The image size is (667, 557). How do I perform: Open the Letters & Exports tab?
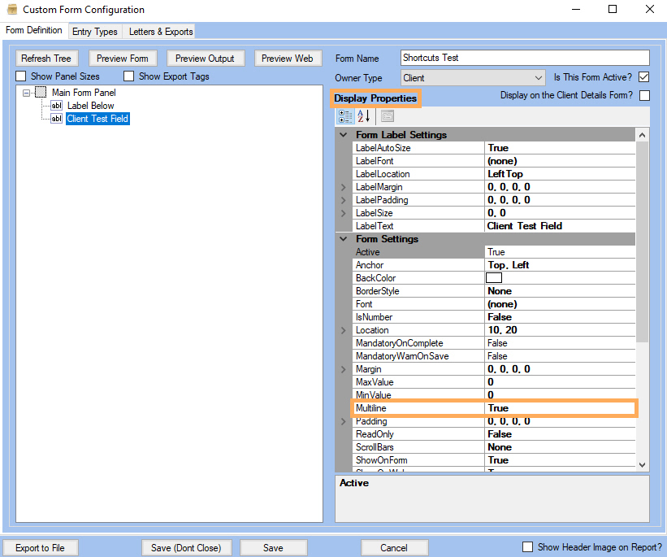[159, 31]
